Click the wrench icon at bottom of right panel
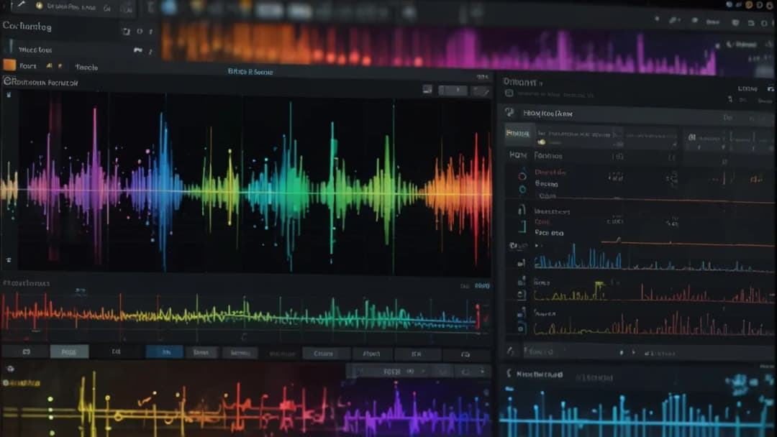The height and width of the screenshot is (437, 777). click(x=511, y=351)
